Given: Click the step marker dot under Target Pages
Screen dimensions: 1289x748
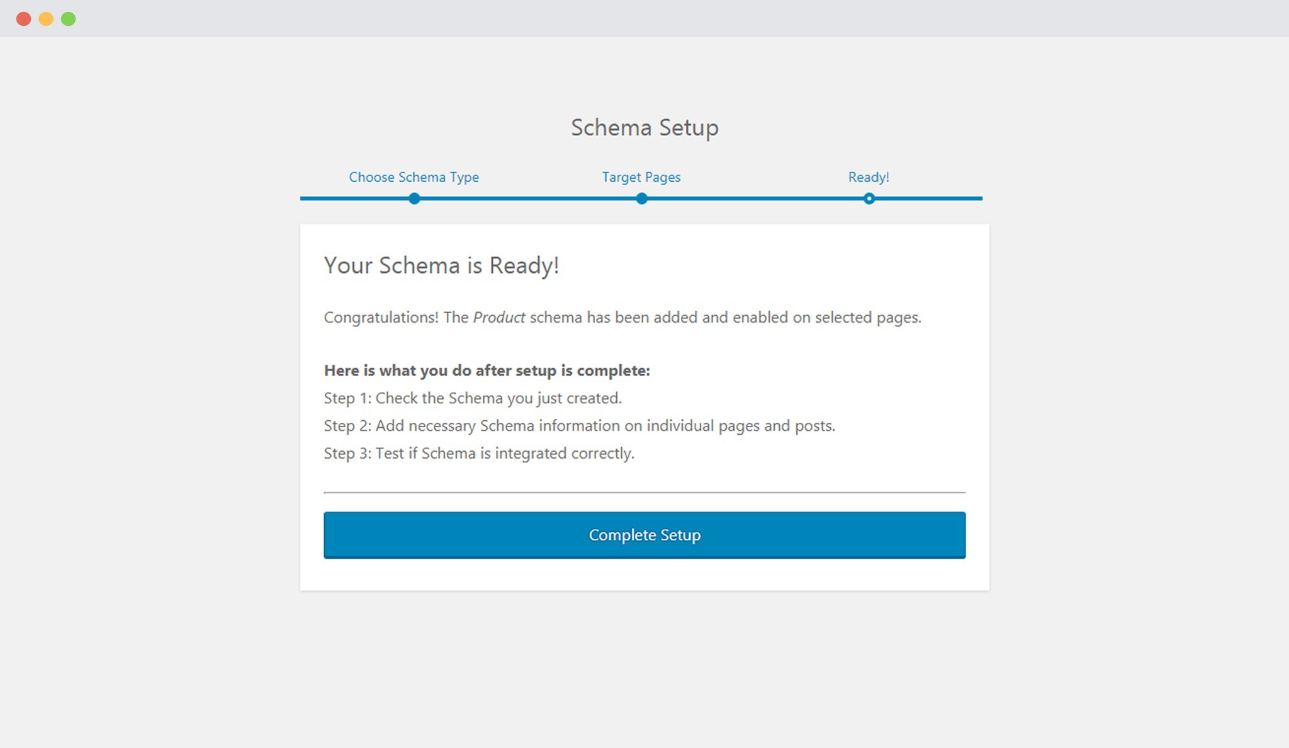Looking at the screenshot, I should (x=641, y=198).
